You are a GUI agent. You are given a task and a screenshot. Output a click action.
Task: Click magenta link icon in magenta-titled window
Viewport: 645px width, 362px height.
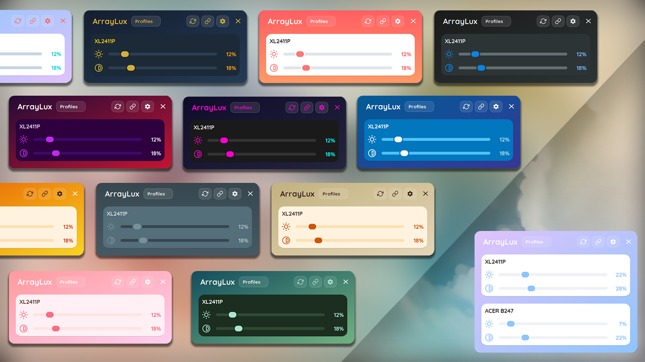click(x=307, y=107)
